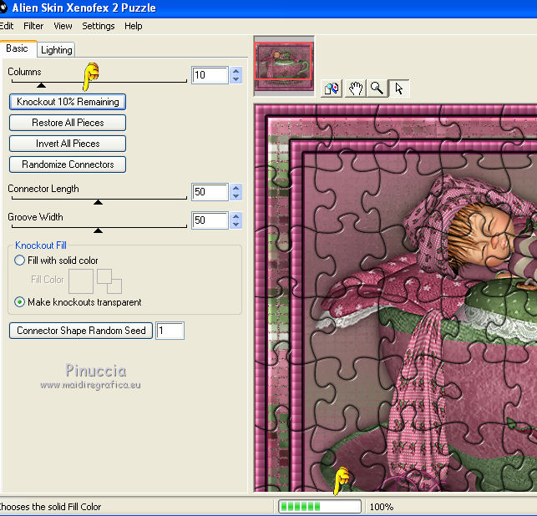This screenshot has height=516, width=537.
Task: Click the Alien Skin title bar icon
Action: tap(3, 8)
